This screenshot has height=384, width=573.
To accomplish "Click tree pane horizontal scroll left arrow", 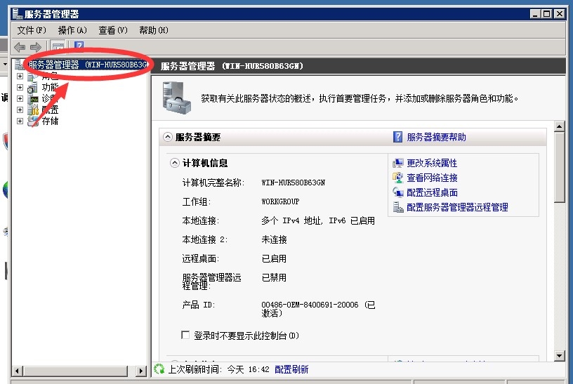I will tap(17, 371).
